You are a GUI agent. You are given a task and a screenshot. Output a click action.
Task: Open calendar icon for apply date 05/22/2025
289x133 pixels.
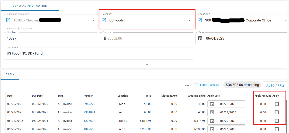pos(212,121)
